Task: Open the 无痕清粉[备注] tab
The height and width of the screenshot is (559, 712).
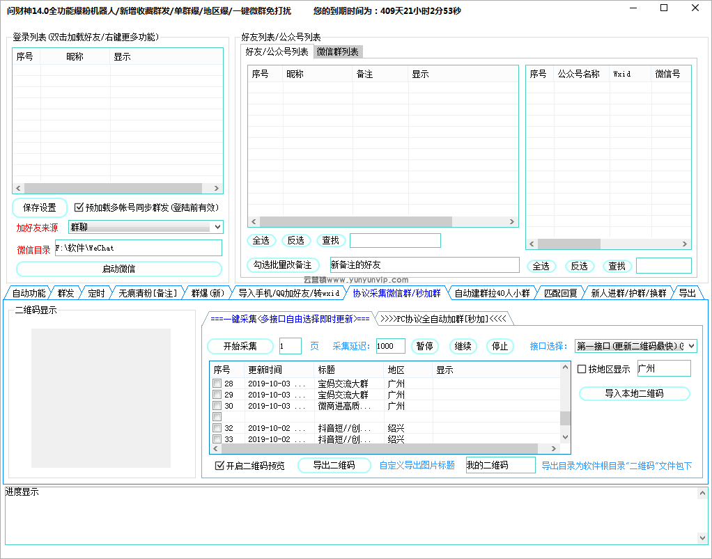Action: (x=148, y=293)
